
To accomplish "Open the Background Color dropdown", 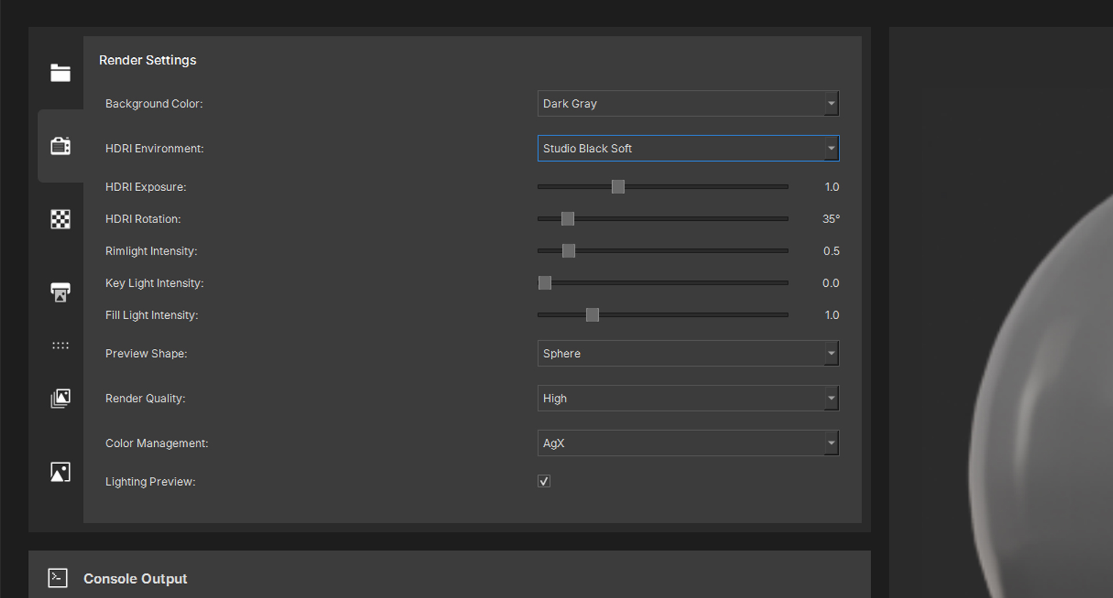I will click(x=688, y=103).
